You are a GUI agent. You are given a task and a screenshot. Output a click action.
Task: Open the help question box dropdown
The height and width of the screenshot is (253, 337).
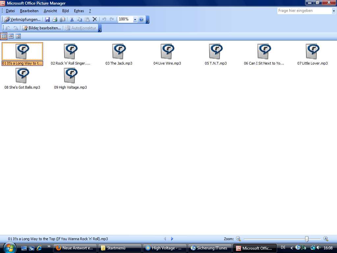334,11
